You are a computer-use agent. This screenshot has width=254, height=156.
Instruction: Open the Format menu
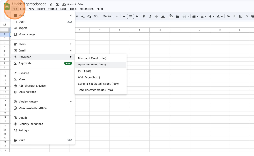(52, 9)
